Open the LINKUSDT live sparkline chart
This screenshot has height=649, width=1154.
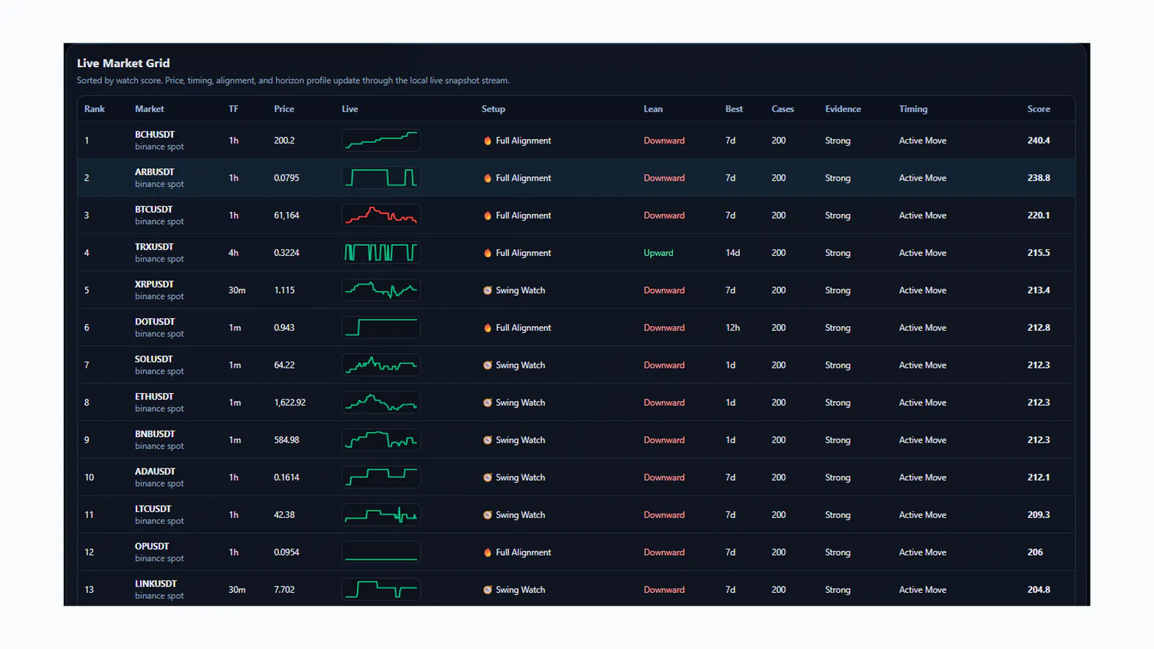[x=381, y=590]
